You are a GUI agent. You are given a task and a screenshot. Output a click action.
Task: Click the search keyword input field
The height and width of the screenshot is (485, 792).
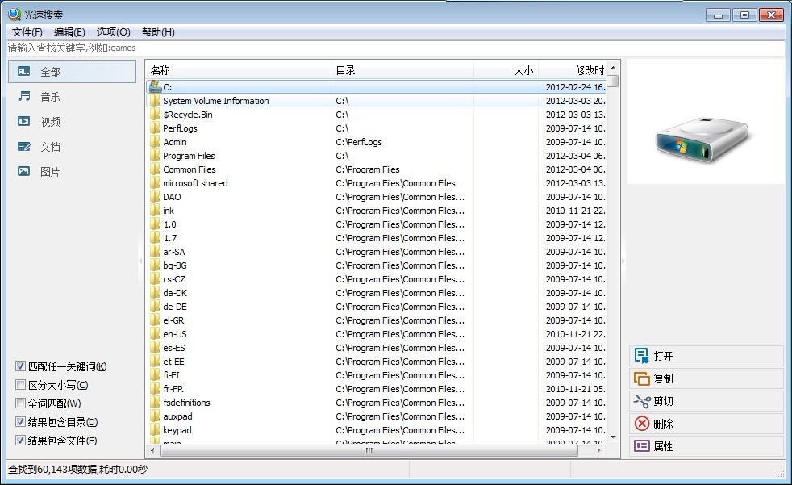point(395,48)
